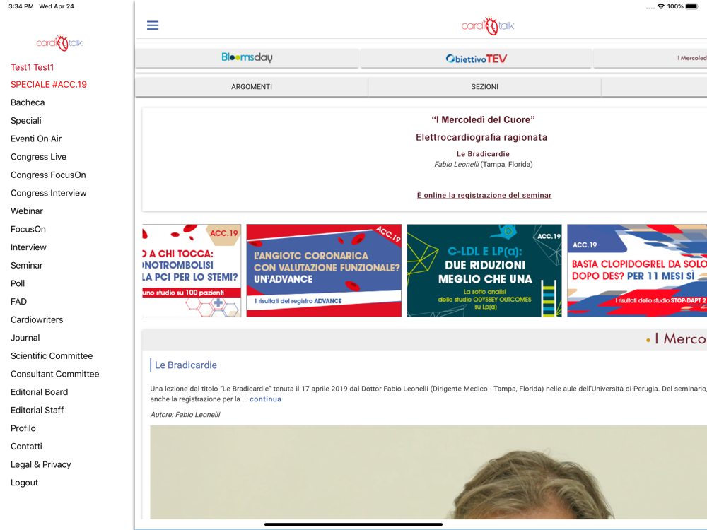Expand the ARGOMENTI tab
The height and width of the screenshot is (530, 707).
252,86
